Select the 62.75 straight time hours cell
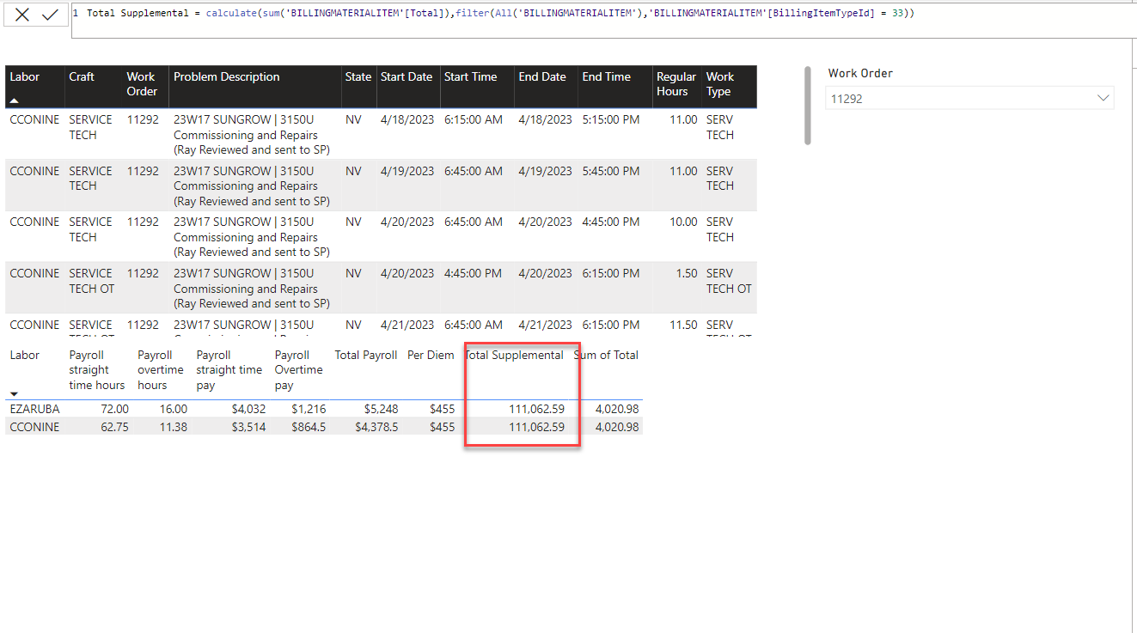Screen dimensions: 1137x633 (114, 427)
